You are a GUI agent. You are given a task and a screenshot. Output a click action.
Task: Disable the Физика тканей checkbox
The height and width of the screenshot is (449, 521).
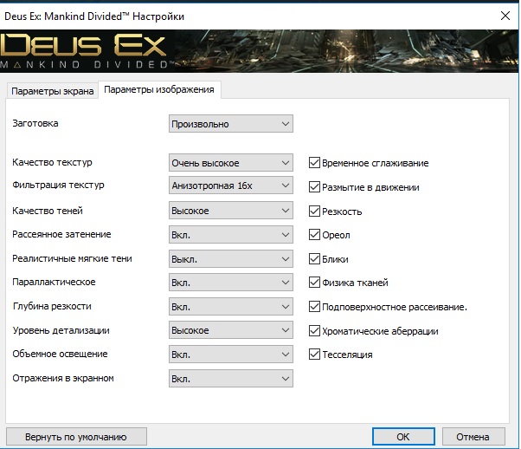click(314, 283)
